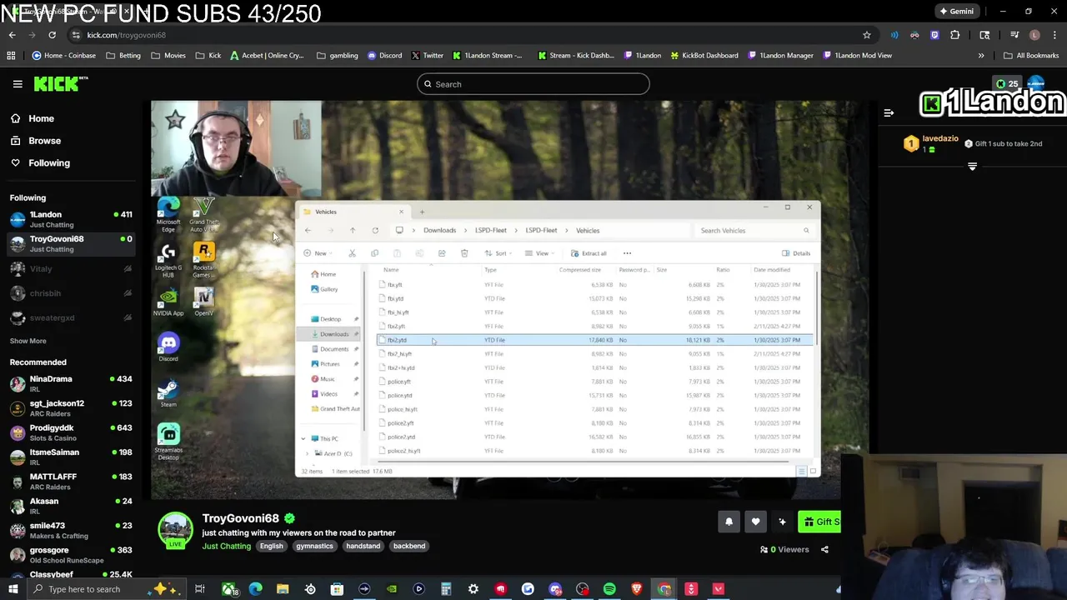Open the gambling bookmark folder
Image resolution: width=1067 pixels, height=600 pixels.
pyautogui.click(x=338, y=56)
